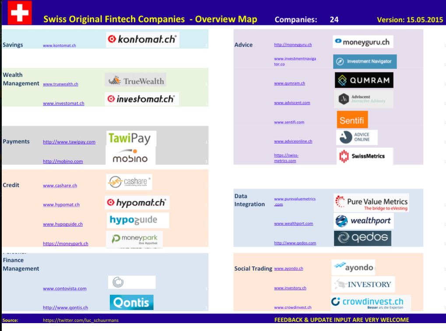This screenshot has width=446, height=331.
Task: Click the Savings category label
Action: (x=13, y=45)
